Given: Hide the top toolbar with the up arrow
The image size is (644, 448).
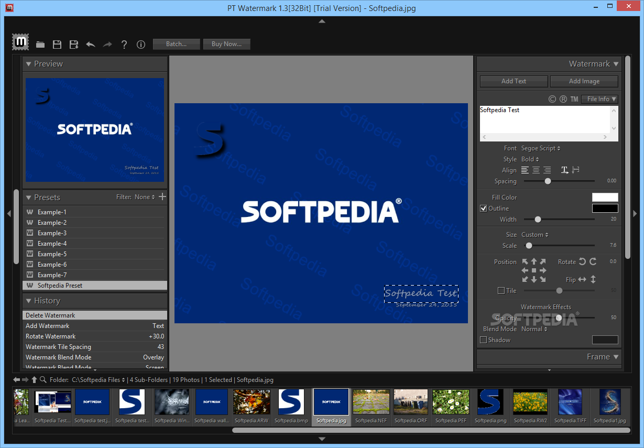Looking at the screenshot, I should 322,21.
